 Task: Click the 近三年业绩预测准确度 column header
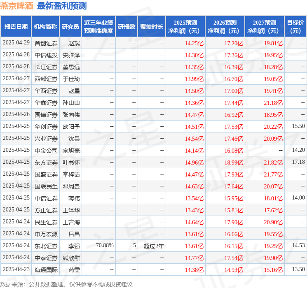click(x=98, y=26)
